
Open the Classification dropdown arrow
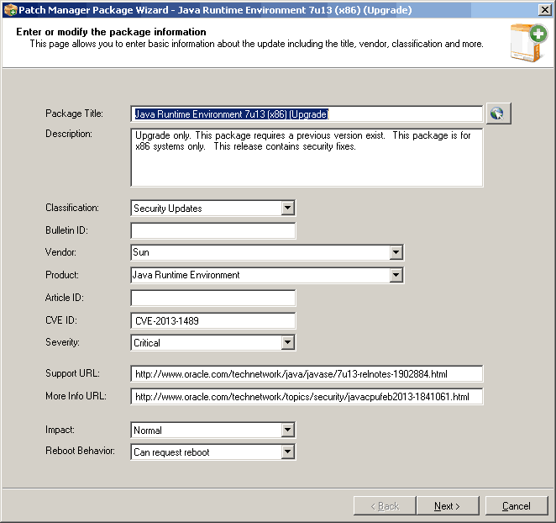(287, 208)
